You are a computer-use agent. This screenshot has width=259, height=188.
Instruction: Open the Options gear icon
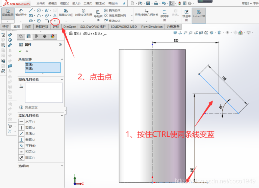(x=190, y=3)
